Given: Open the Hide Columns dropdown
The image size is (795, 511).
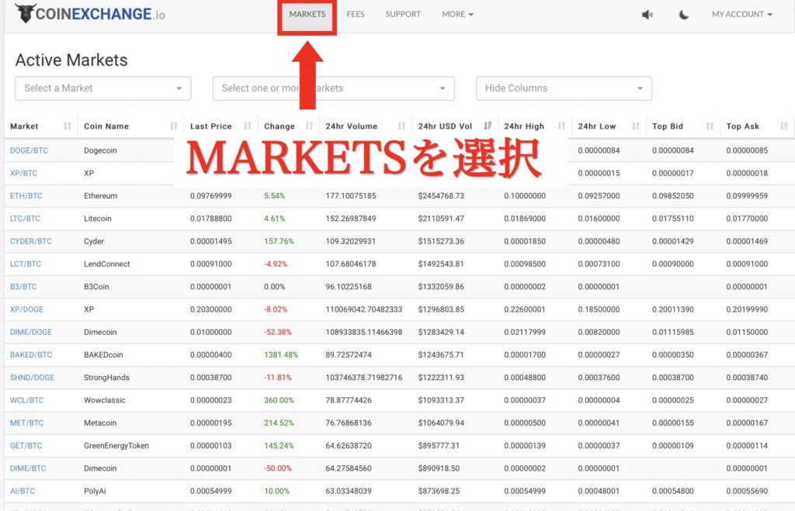Looking at the screenshot, I should coord(564,88).
